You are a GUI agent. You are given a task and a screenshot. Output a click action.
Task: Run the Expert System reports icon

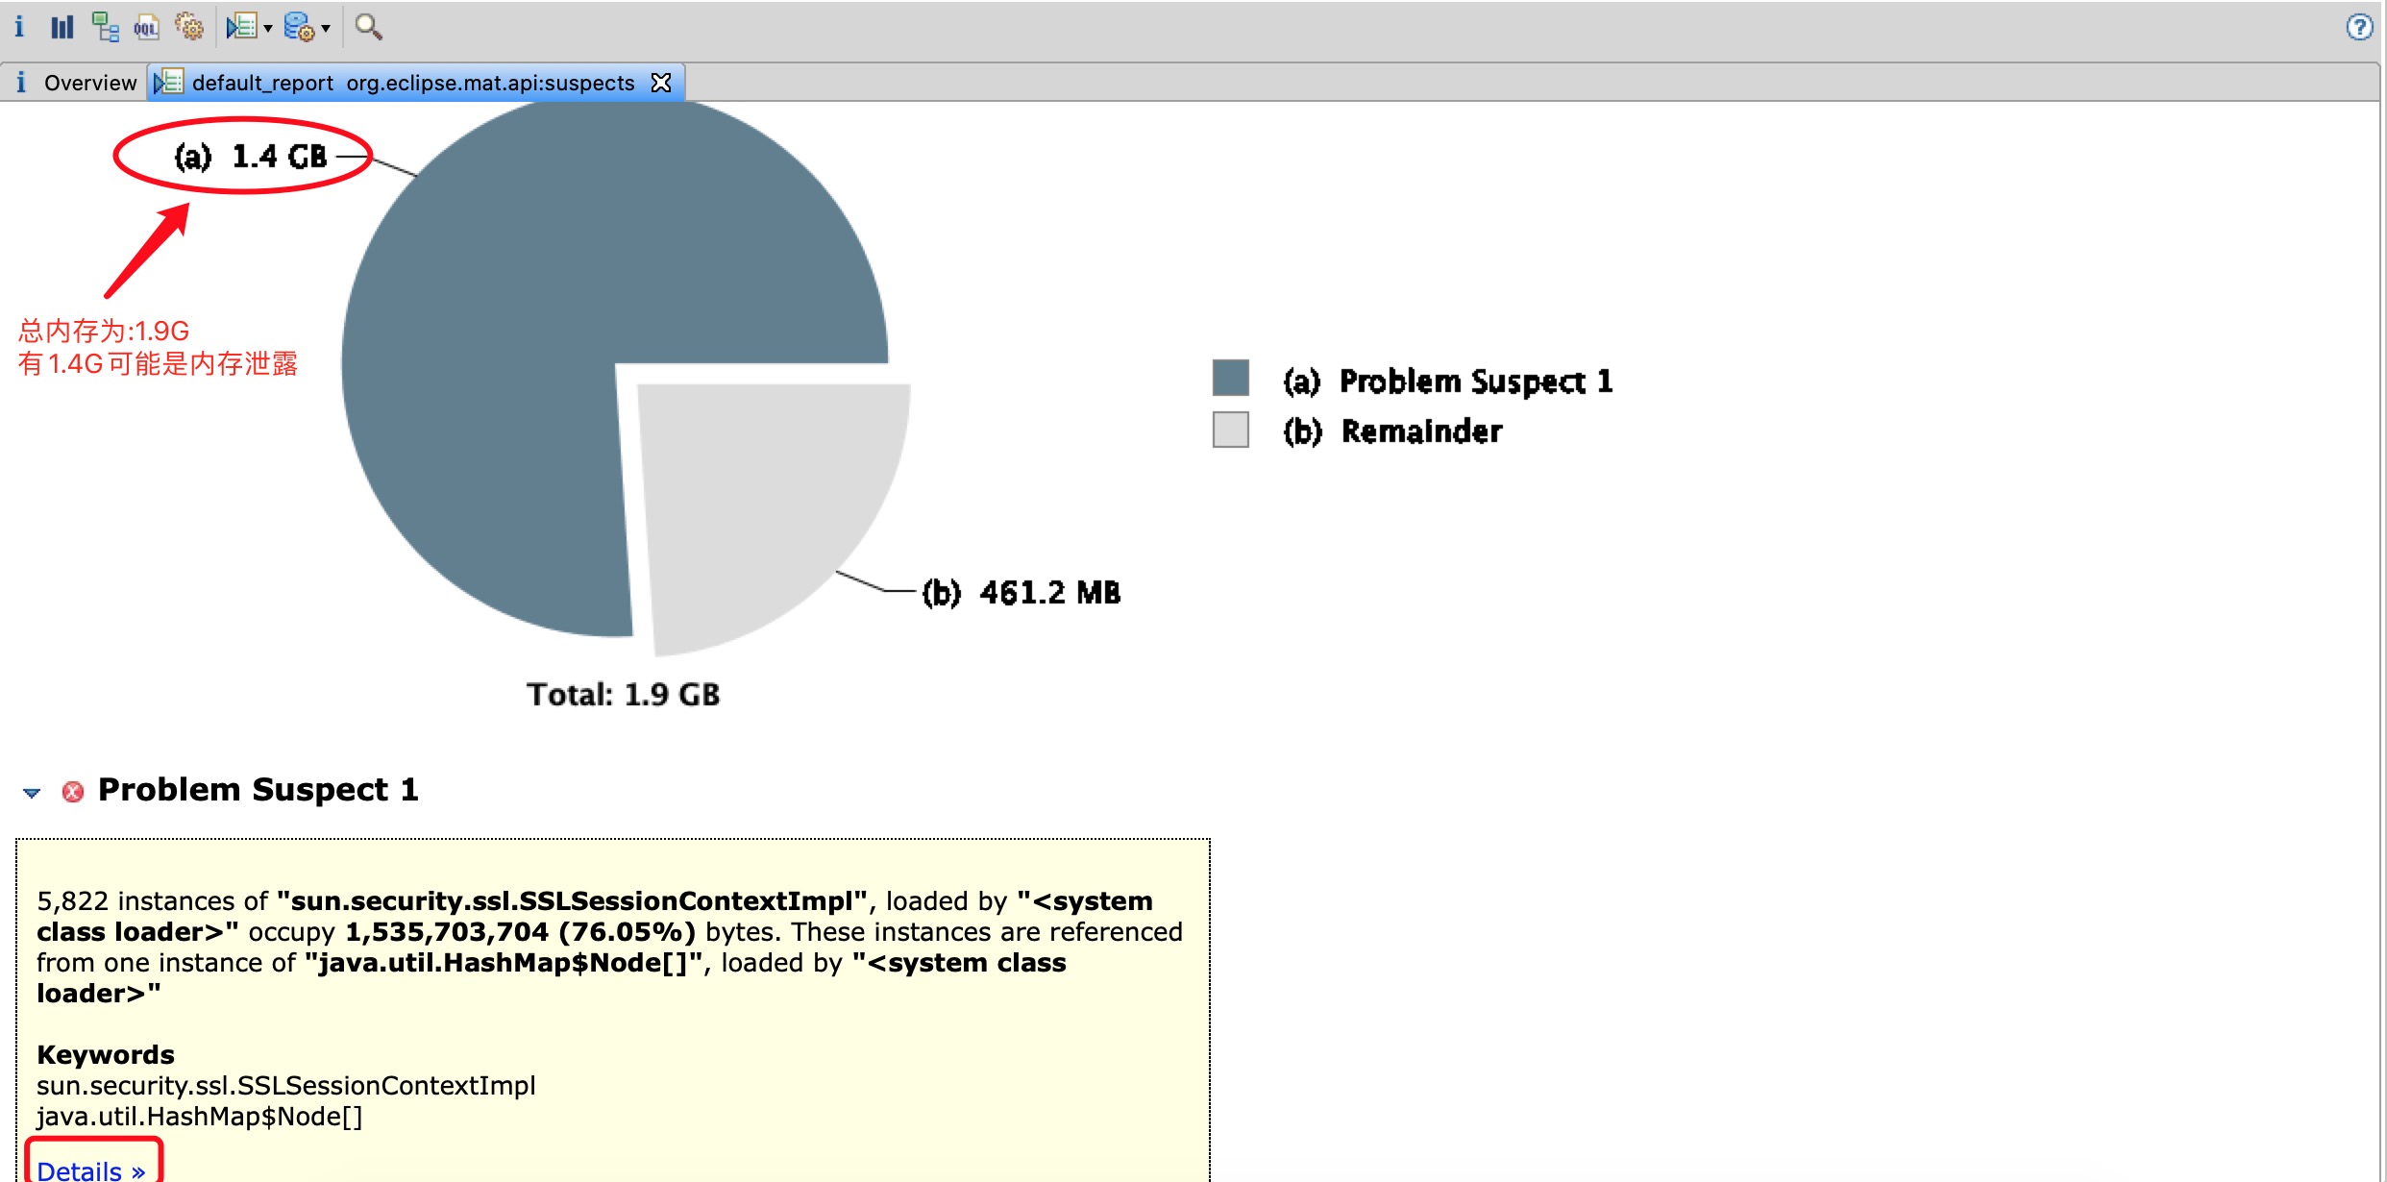[x=241, y=27]
